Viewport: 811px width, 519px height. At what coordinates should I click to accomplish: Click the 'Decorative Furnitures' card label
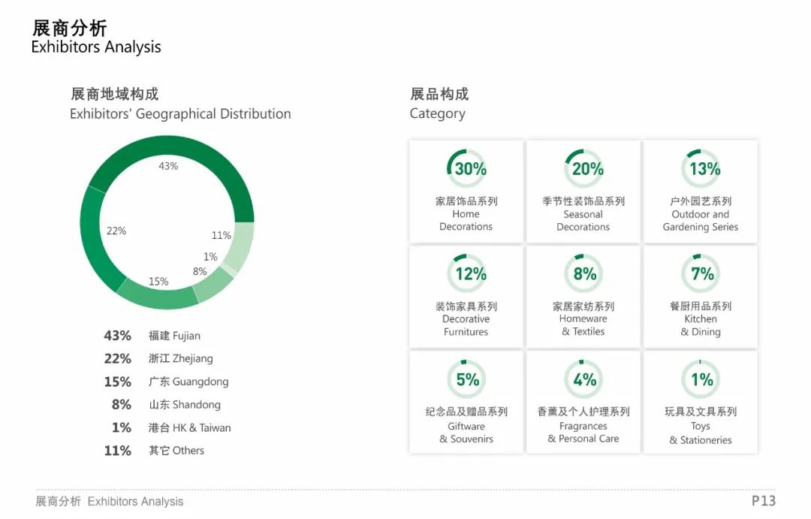click(x=466, y=325)
